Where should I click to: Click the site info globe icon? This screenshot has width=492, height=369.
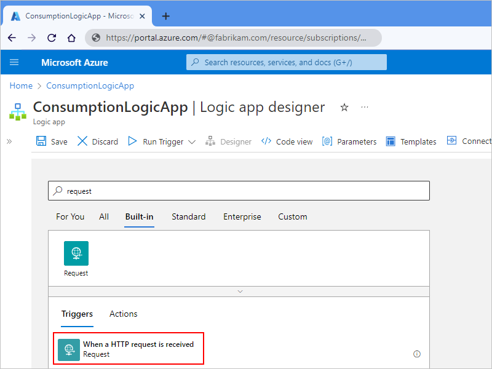[96, 38]
